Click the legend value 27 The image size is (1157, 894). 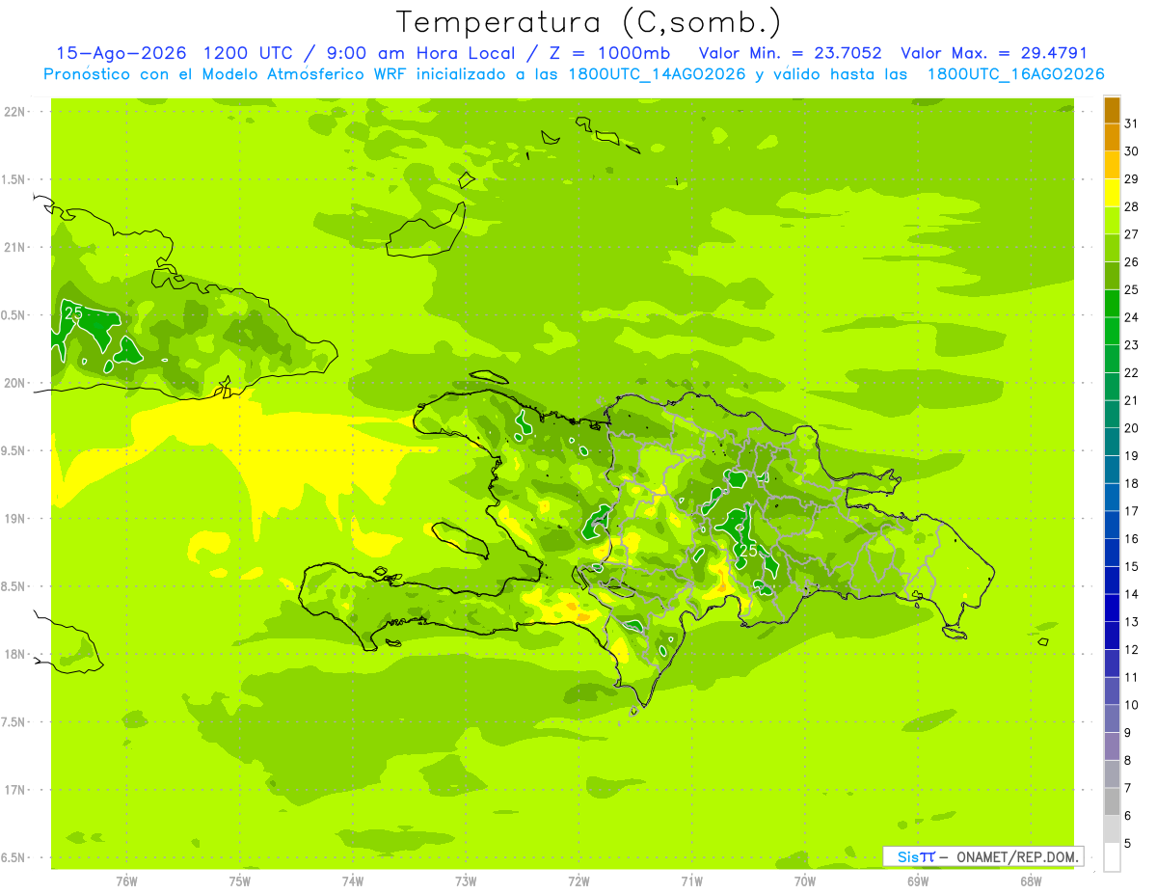click(x=1132, y=233)
